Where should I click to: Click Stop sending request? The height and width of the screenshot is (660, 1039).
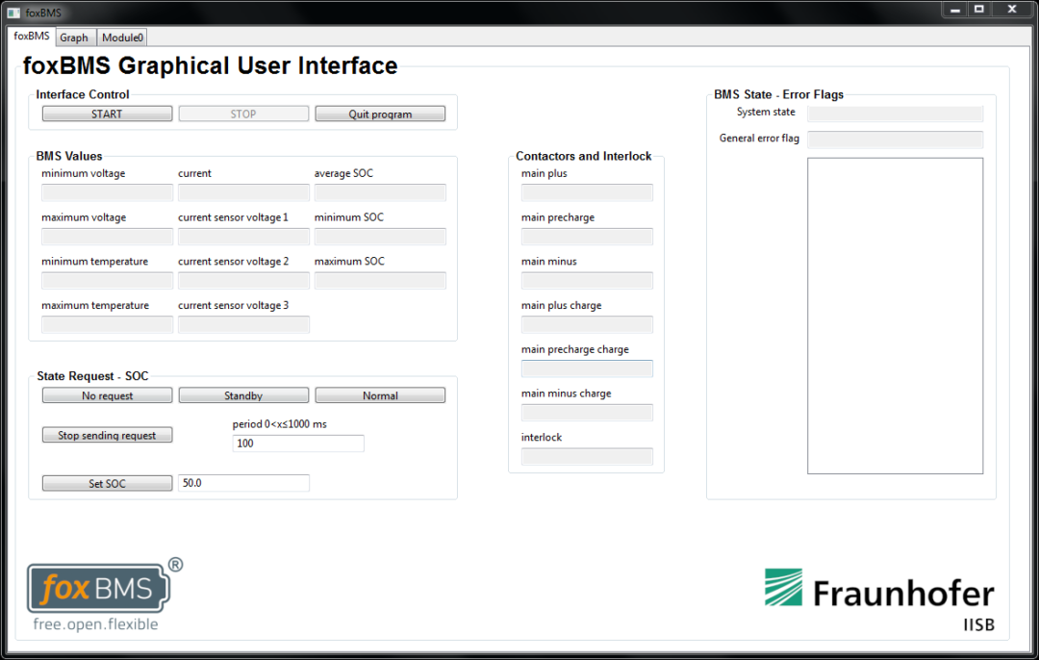[107, 434]
